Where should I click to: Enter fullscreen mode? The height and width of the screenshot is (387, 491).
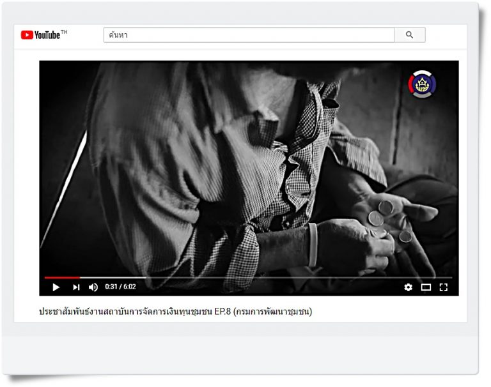444,287
